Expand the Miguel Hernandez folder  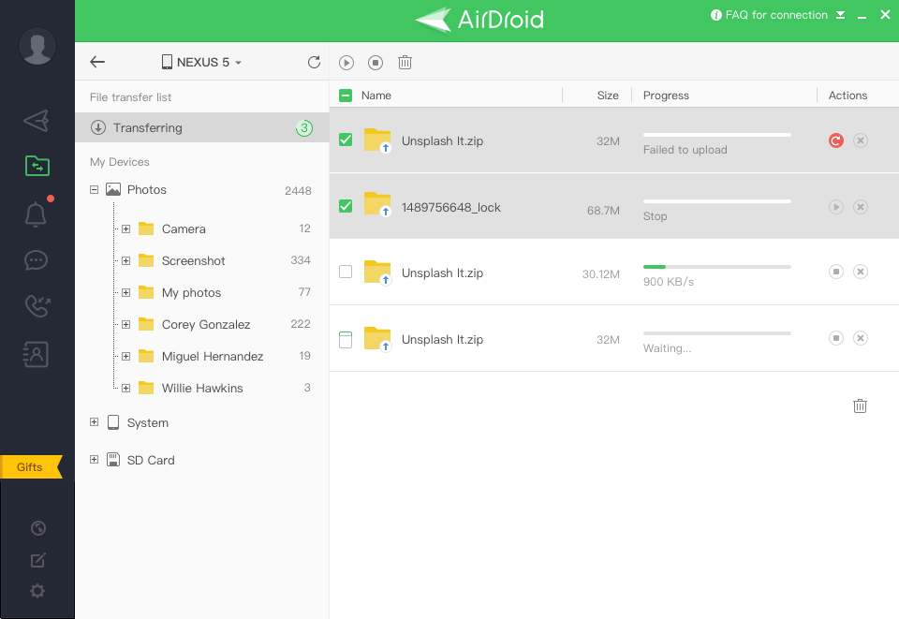(126, 357)
